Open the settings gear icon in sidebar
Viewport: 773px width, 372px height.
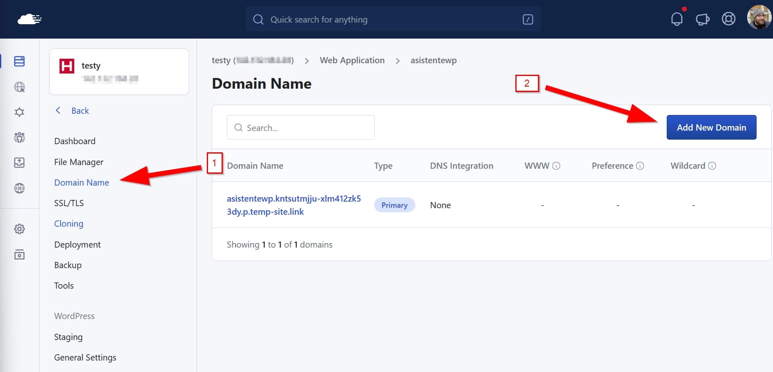[19, 229]
